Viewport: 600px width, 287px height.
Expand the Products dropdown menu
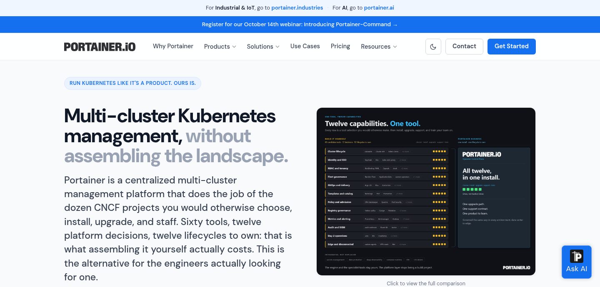220,47
